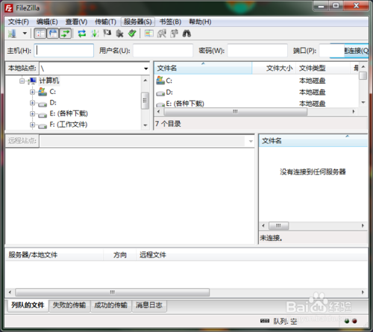
Task: Select D: drive icon in local tree
Action: [43, 104]
